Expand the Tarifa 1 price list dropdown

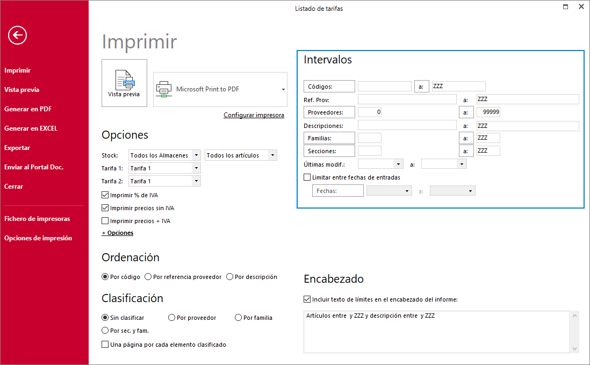click(196, 168)
